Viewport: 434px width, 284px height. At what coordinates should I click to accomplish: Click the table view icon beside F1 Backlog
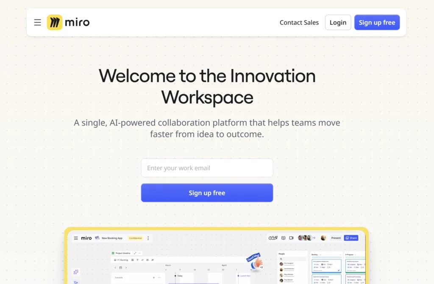132,260
